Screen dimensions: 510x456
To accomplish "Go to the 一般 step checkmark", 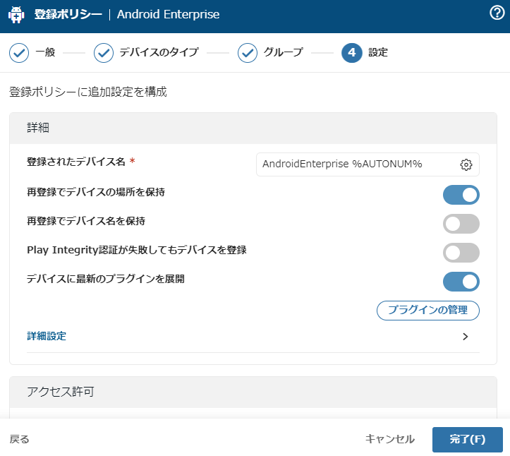I will (19, 53).
